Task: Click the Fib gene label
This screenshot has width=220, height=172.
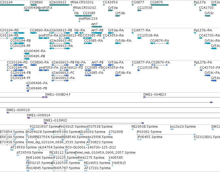Action: point(77,13)
